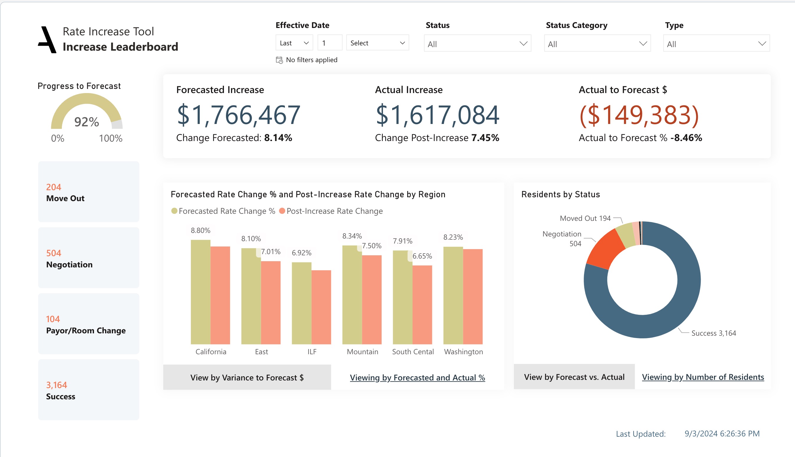The height and width of the screenshot is (457, 795).
Task: Expand the Status filter dropdown
Action: [477, 44]
